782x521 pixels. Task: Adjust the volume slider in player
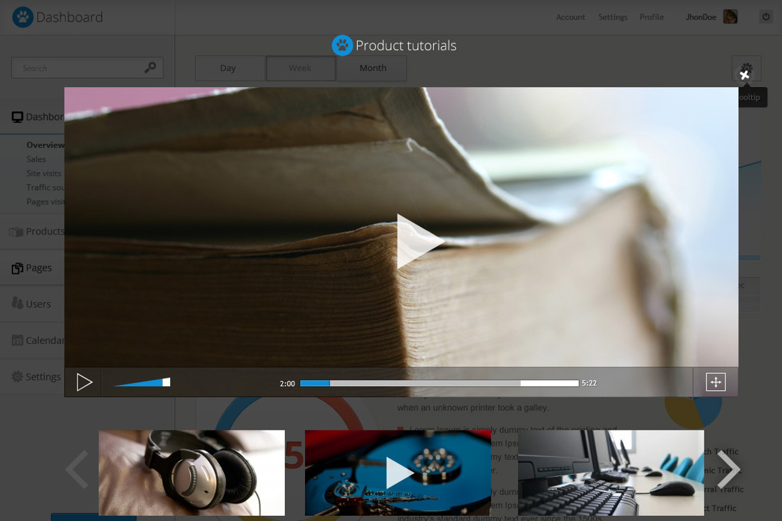click(x=142, y=382)
